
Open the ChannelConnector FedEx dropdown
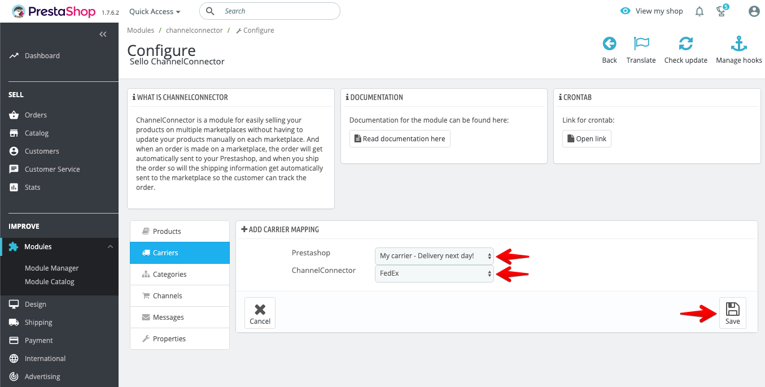(x=434, y=274)
